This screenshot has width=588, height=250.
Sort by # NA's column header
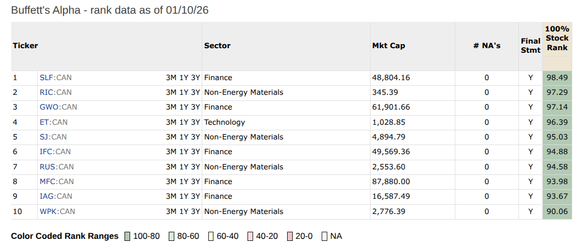click(486, 46)
